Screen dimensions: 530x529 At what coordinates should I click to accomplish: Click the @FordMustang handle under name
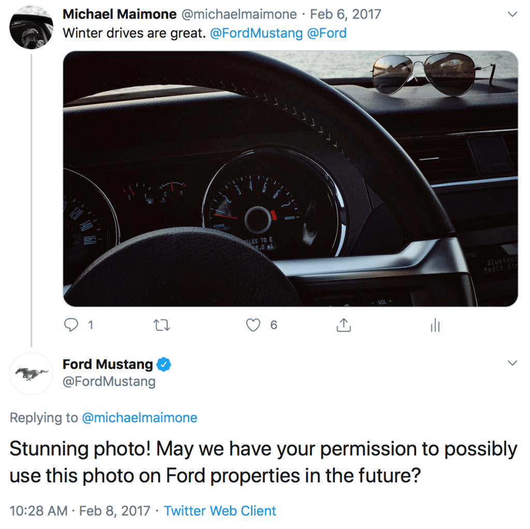click(x=109, y=382)
